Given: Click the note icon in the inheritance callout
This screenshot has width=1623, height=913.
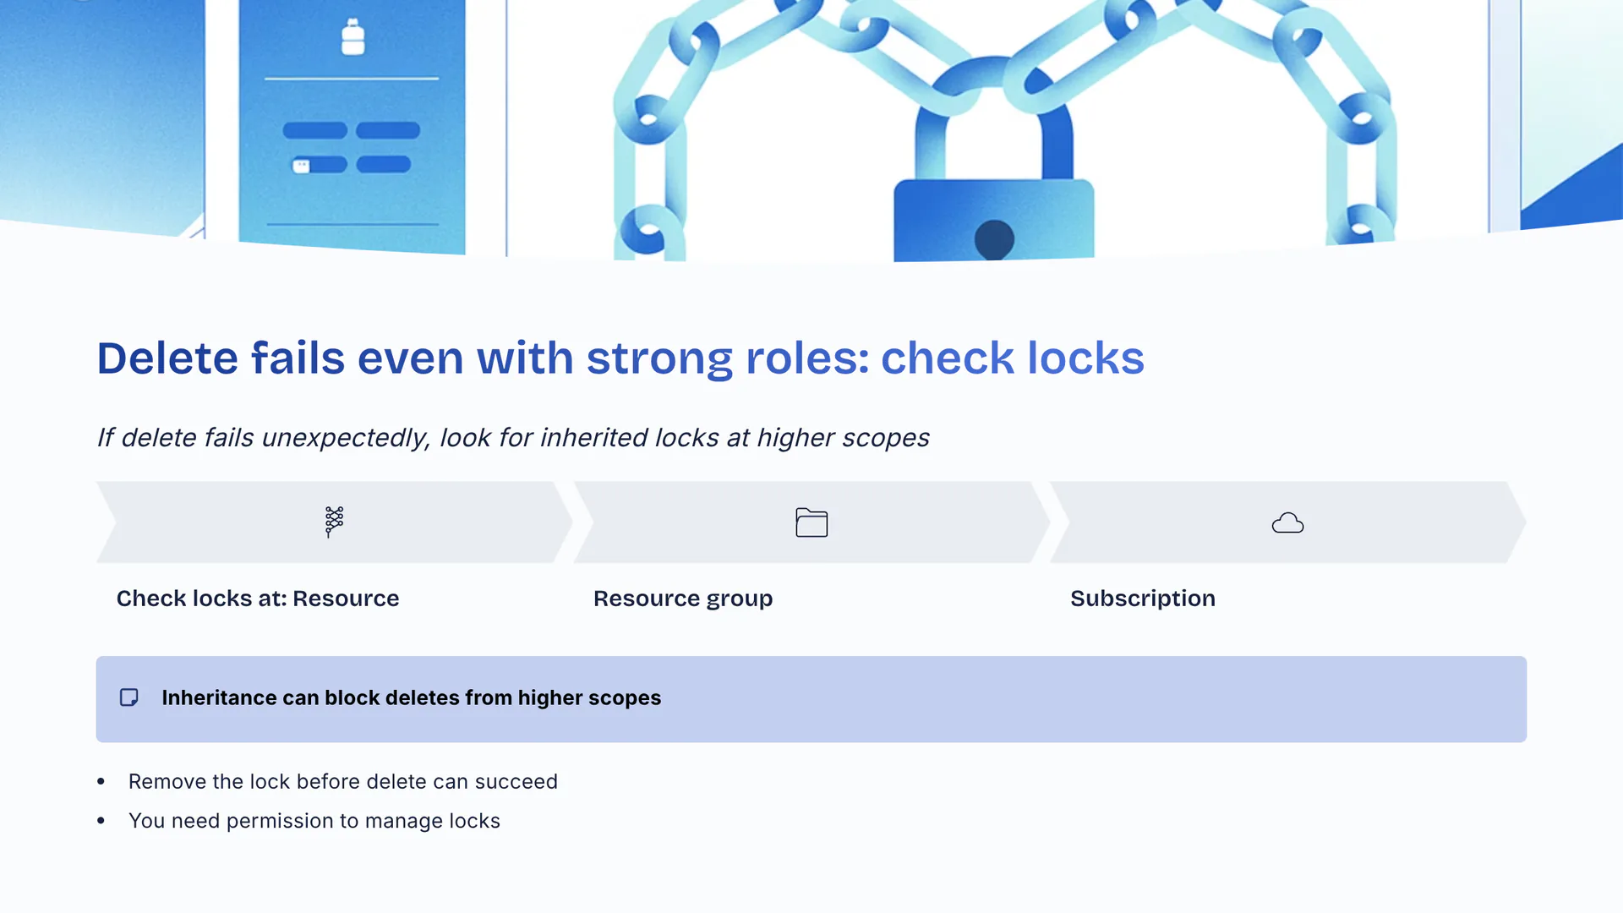Looking at the screenshot, I should click(129, 697).
